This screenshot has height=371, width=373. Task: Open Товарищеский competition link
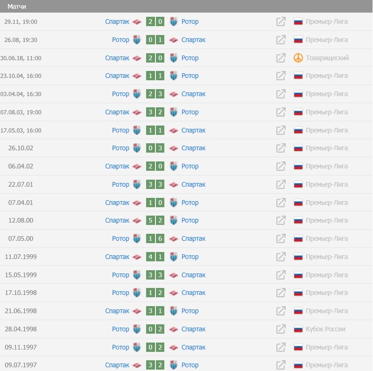pos(327,58)
